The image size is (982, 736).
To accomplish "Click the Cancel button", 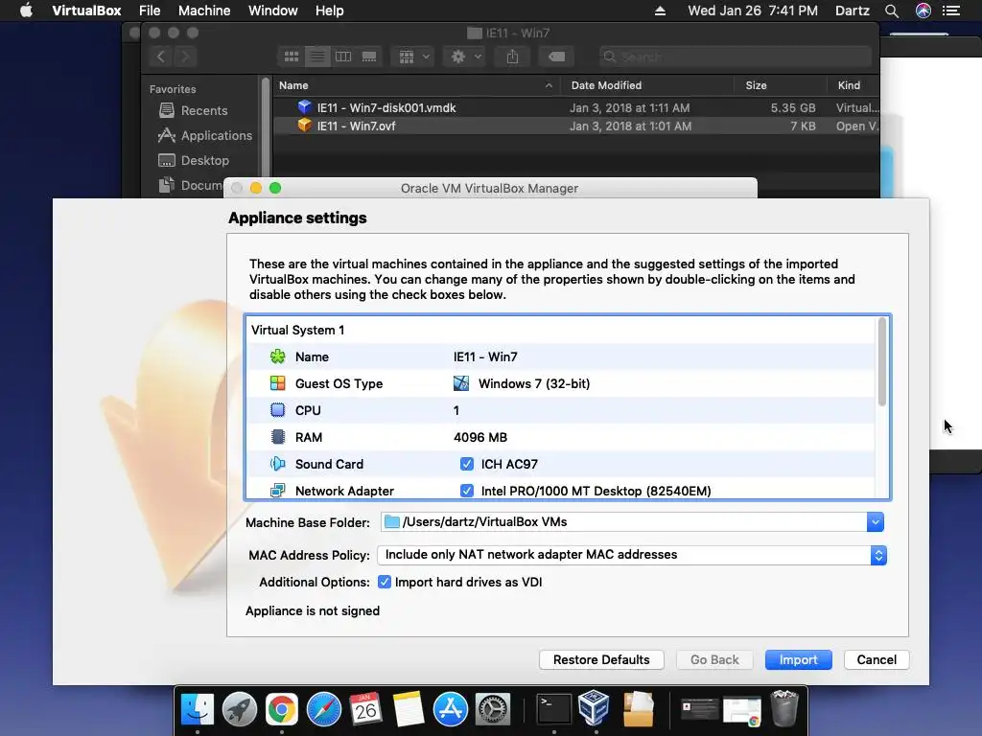I will click(x=877, y=659).
